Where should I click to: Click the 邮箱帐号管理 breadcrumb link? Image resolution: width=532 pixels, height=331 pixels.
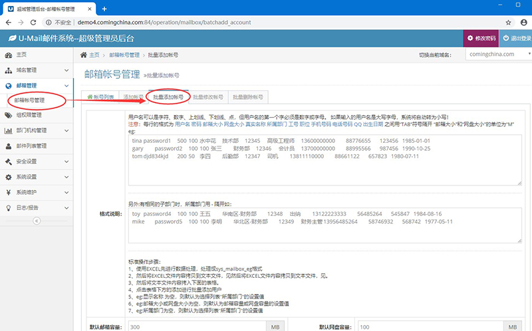pyautogui.click(x=125, y=55)
